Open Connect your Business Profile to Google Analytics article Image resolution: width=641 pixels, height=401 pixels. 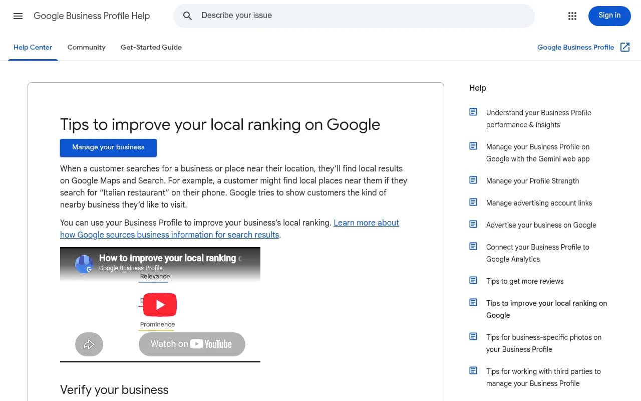tap(538, 253)
